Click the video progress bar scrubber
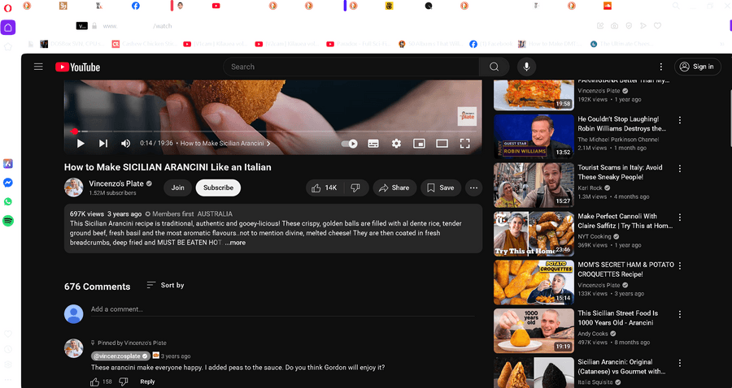 click(x=74, y=131)
